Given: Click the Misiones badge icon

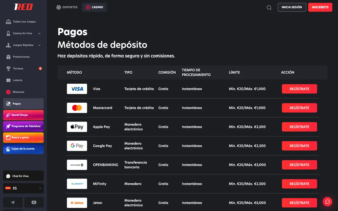Looking at the screenshot, I should [x=8, y=92].
